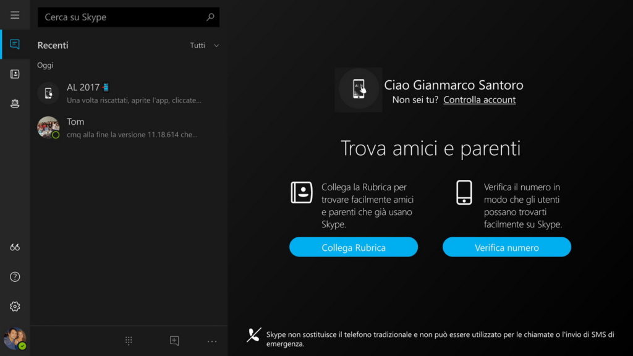
Task: Open the Bots sidebar icon
Action: click(x=15, y=104)
